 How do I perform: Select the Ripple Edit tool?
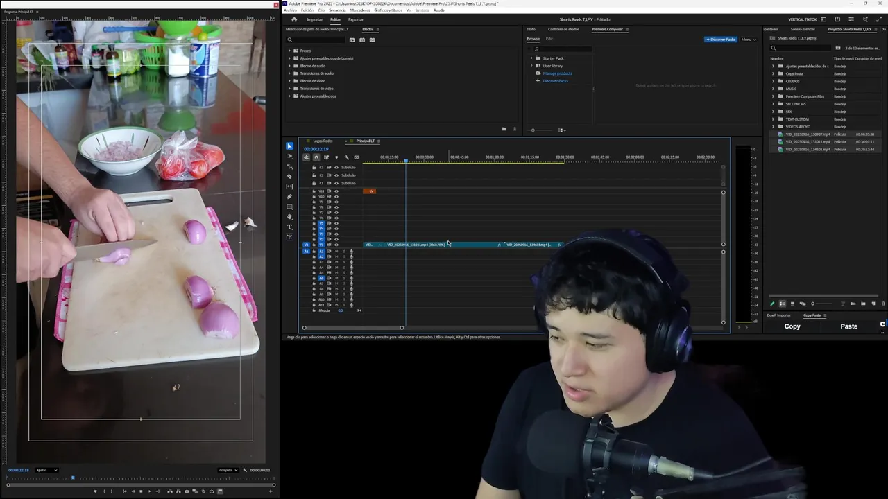289,167
